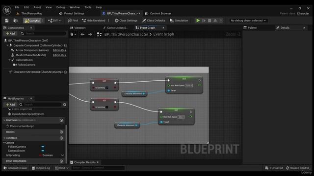This screenshot has width=314, height=176.
Task: Open My Blueprint settings gear
Action: click(x=65, y=105)
